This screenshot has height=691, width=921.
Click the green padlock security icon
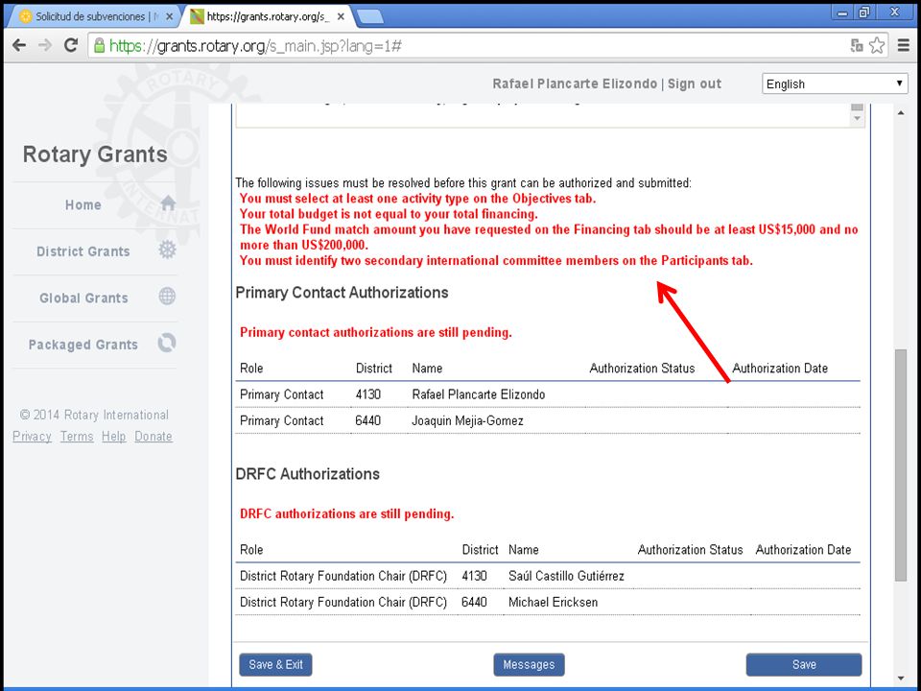(x=99, y=46)
